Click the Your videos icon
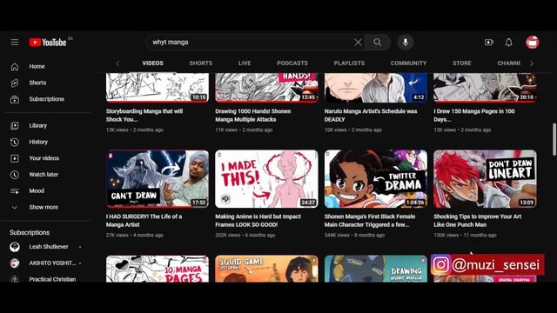 pyautogui.click(x=15, y=158)
